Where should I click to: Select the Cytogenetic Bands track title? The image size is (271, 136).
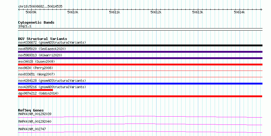tap(36, 22)
